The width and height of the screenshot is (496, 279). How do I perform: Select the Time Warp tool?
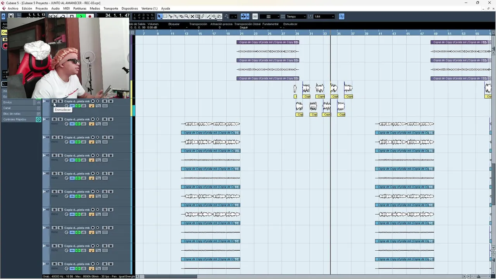(x=198, y=17)
